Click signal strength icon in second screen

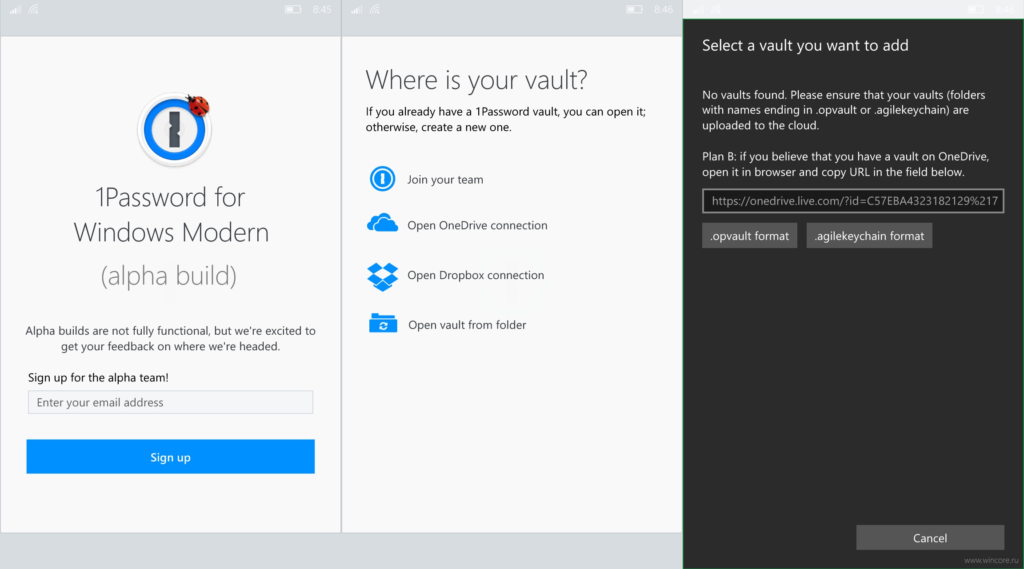[357, 10]
